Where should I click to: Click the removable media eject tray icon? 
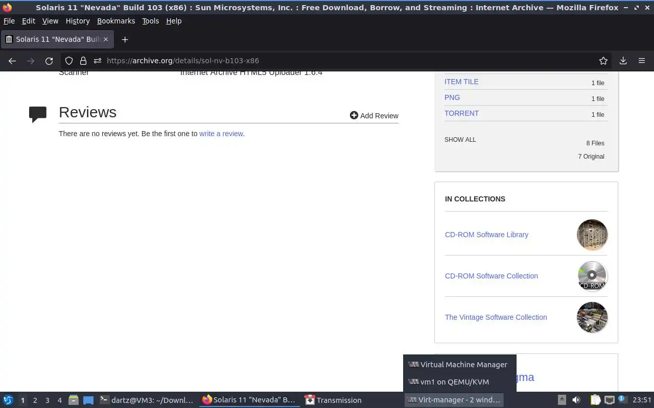562,400
